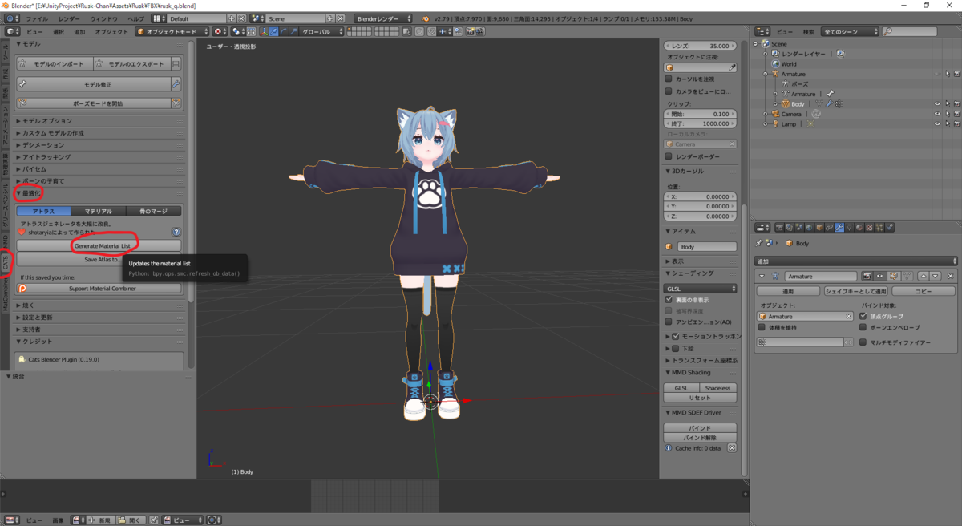The image size is (962, 526).
Task: Open the modifiers (wrench) properties tab
Action: coord(839,228)
